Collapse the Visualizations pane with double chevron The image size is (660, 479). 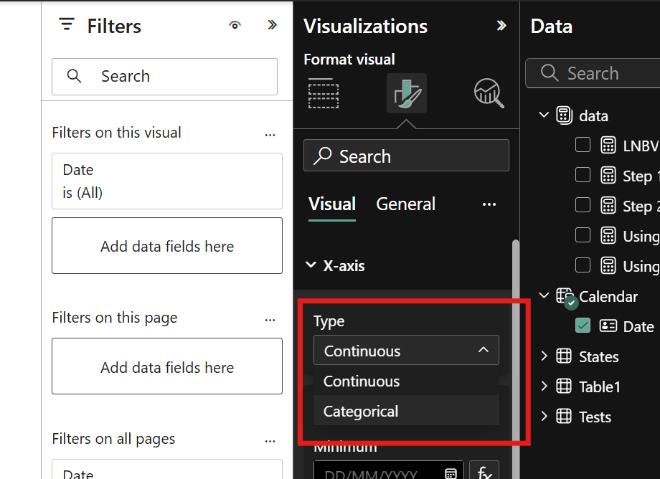tap(501, 26)
